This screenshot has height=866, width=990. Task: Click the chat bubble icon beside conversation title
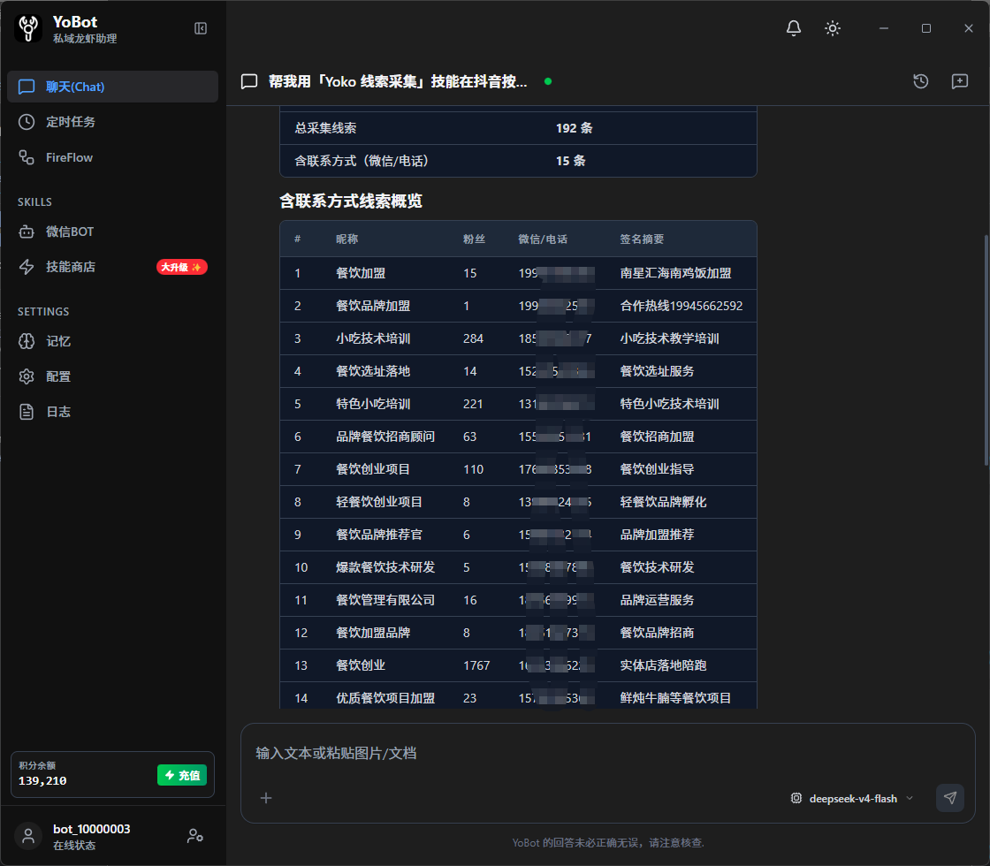pyautogui.click(x=249, y=81)
